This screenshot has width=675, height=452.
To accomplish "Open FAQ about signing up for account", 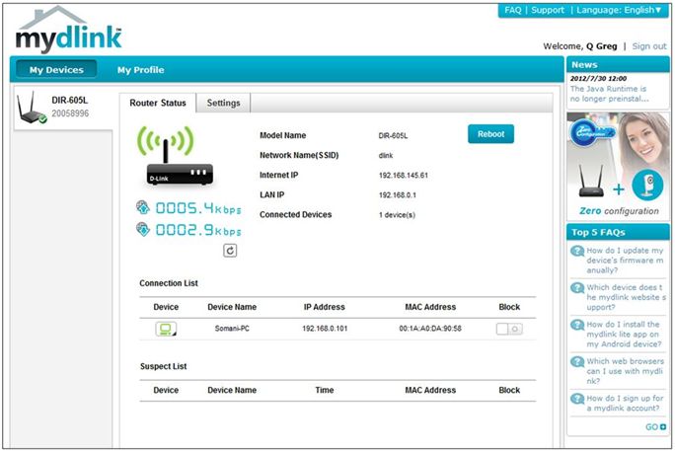I will (x=625, y=404).
